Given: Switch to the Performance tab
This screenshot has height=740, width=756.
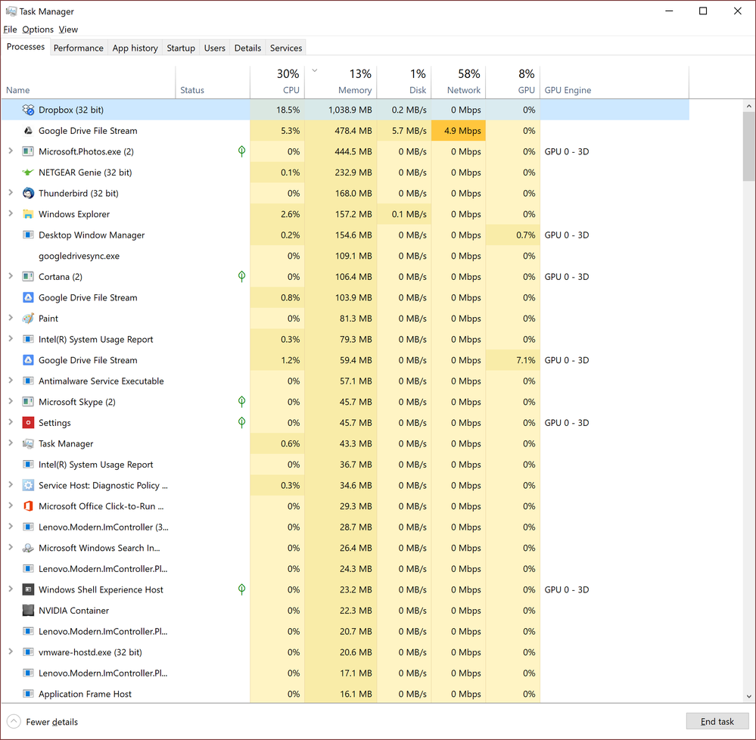Looking at the screenshot, I should pos(78,48).
